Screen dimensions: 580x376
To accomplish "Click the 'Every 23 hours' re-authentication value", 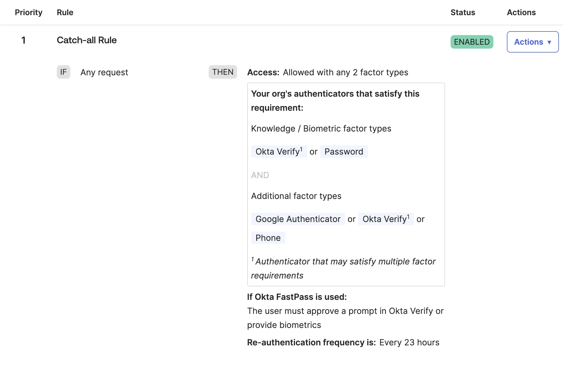I will pyautogui.click(x=409, y=342).
